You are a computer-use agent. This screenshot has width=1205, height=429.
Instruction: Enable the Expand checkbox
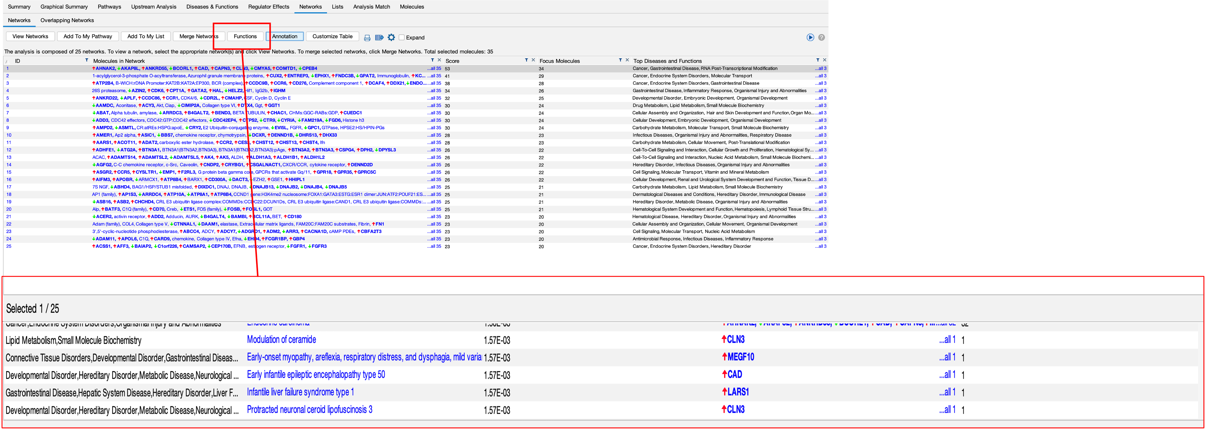coord(401,37)
